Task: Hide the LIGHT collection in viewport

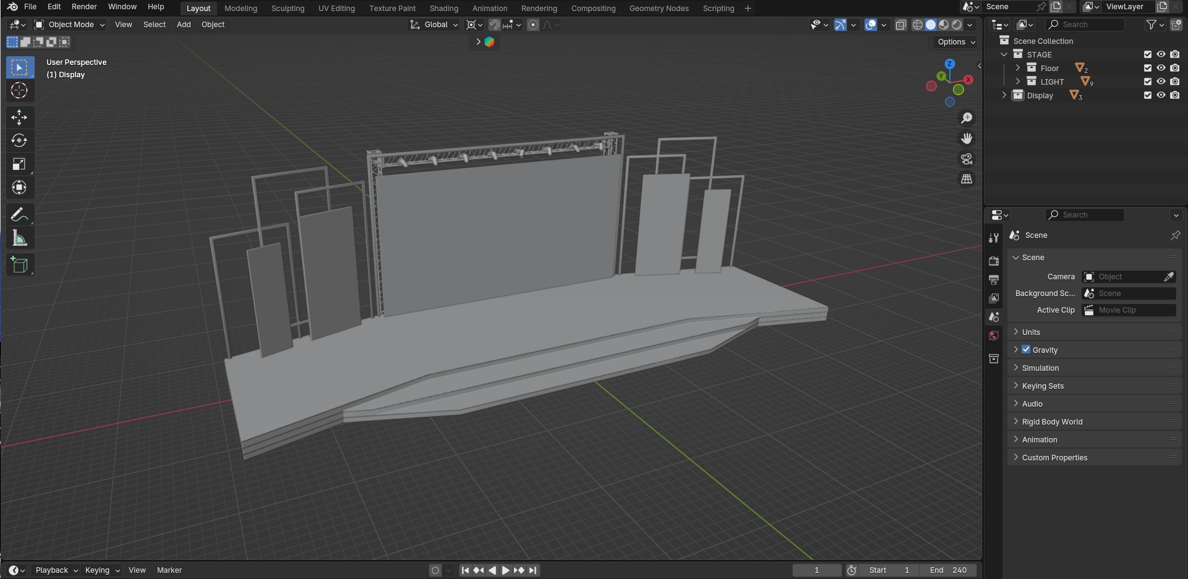Action: [1161, 82]
